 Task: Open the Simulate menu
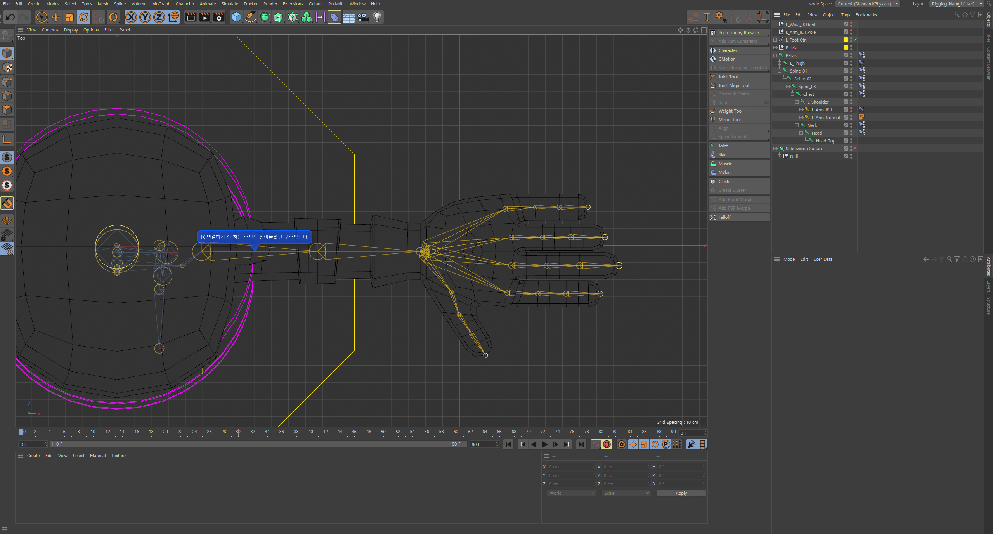point(230,4)
